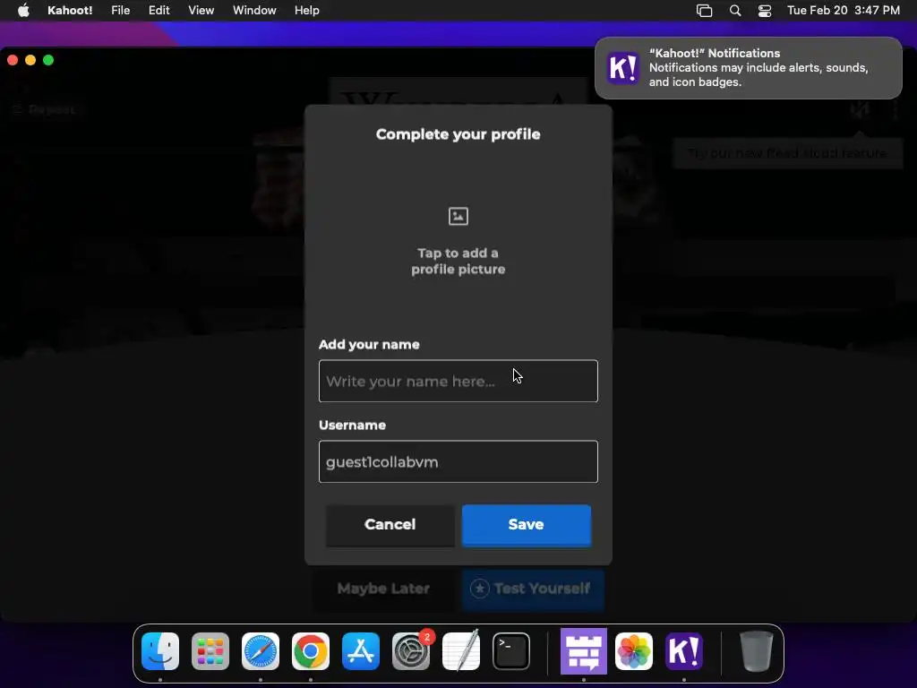Click the green full screen window button
This screenshot has width=917, height=688.
tap(48, 60)
